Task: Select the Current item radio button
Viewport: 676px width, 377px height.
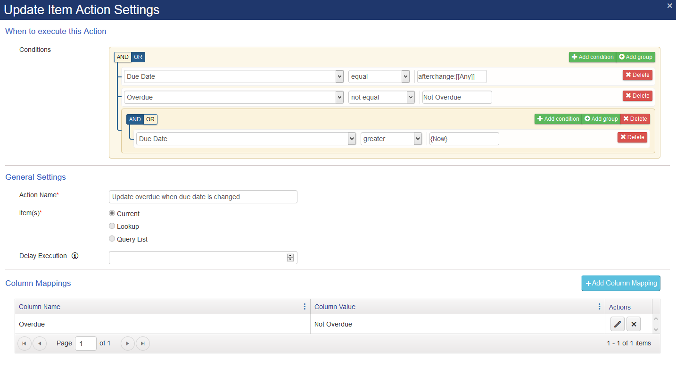Action: (112, 213)
